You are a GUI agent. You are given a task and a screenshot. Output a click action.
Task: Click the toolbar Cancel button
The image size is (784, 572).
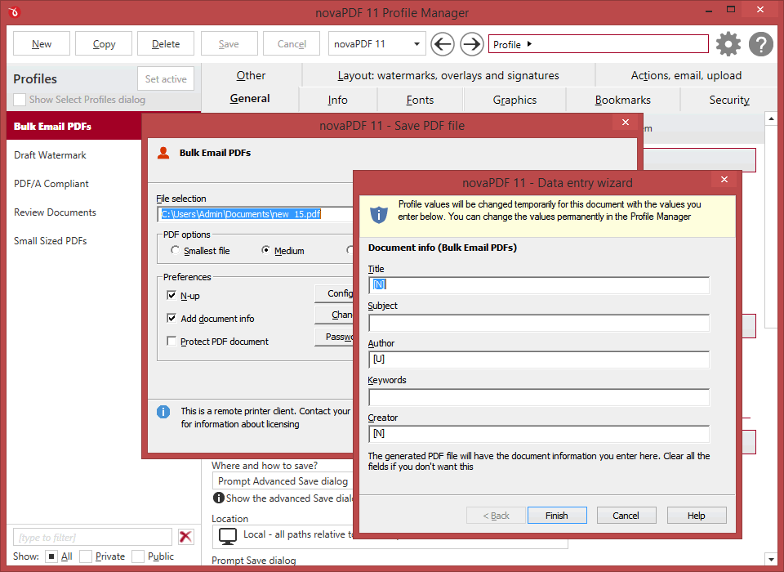[x=292, y=44]
